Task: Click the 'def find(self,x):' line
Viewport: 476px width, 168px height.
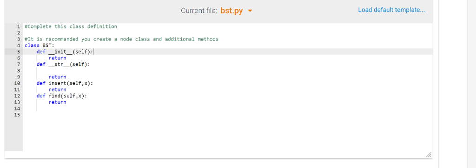Action: click(62, 96)
